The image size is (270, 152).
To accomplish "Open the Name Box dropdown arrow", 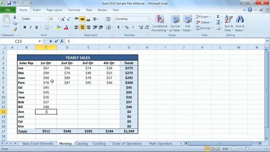I will [40, 41].
